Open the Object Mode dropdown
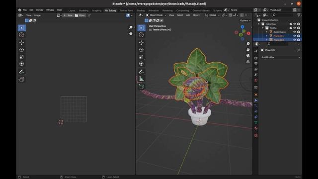The height and width of the screenshot is (179, 318). (156, 15)
